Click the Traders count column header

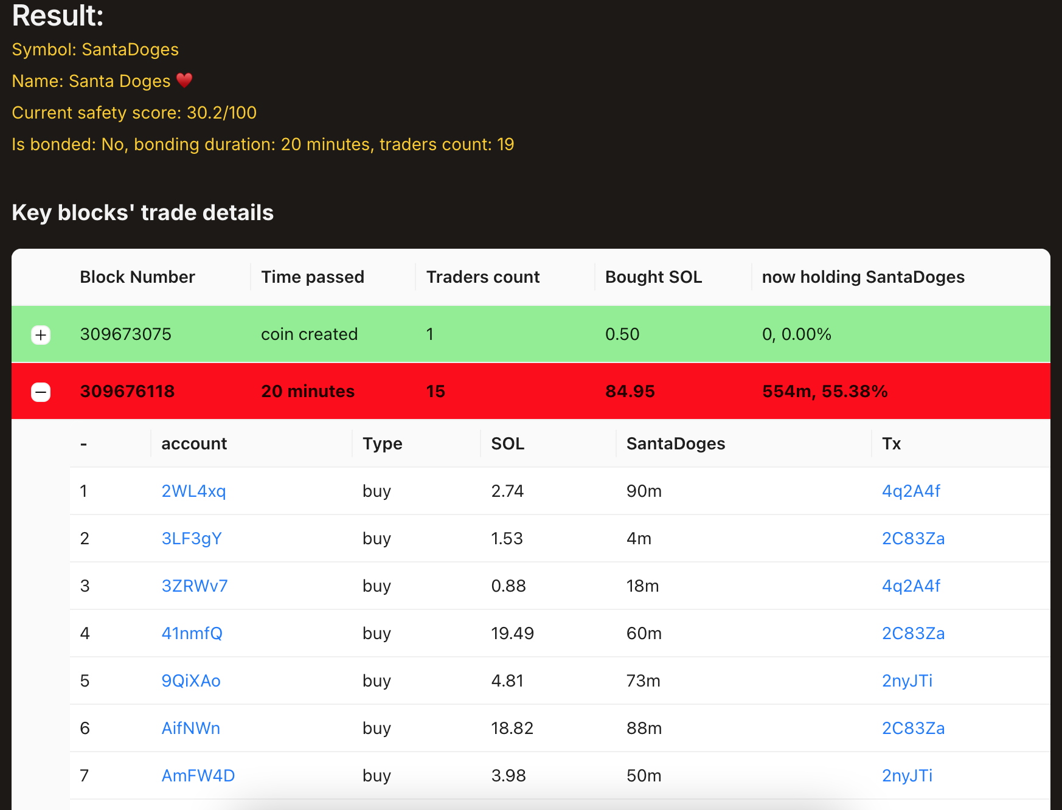[483, 277]
